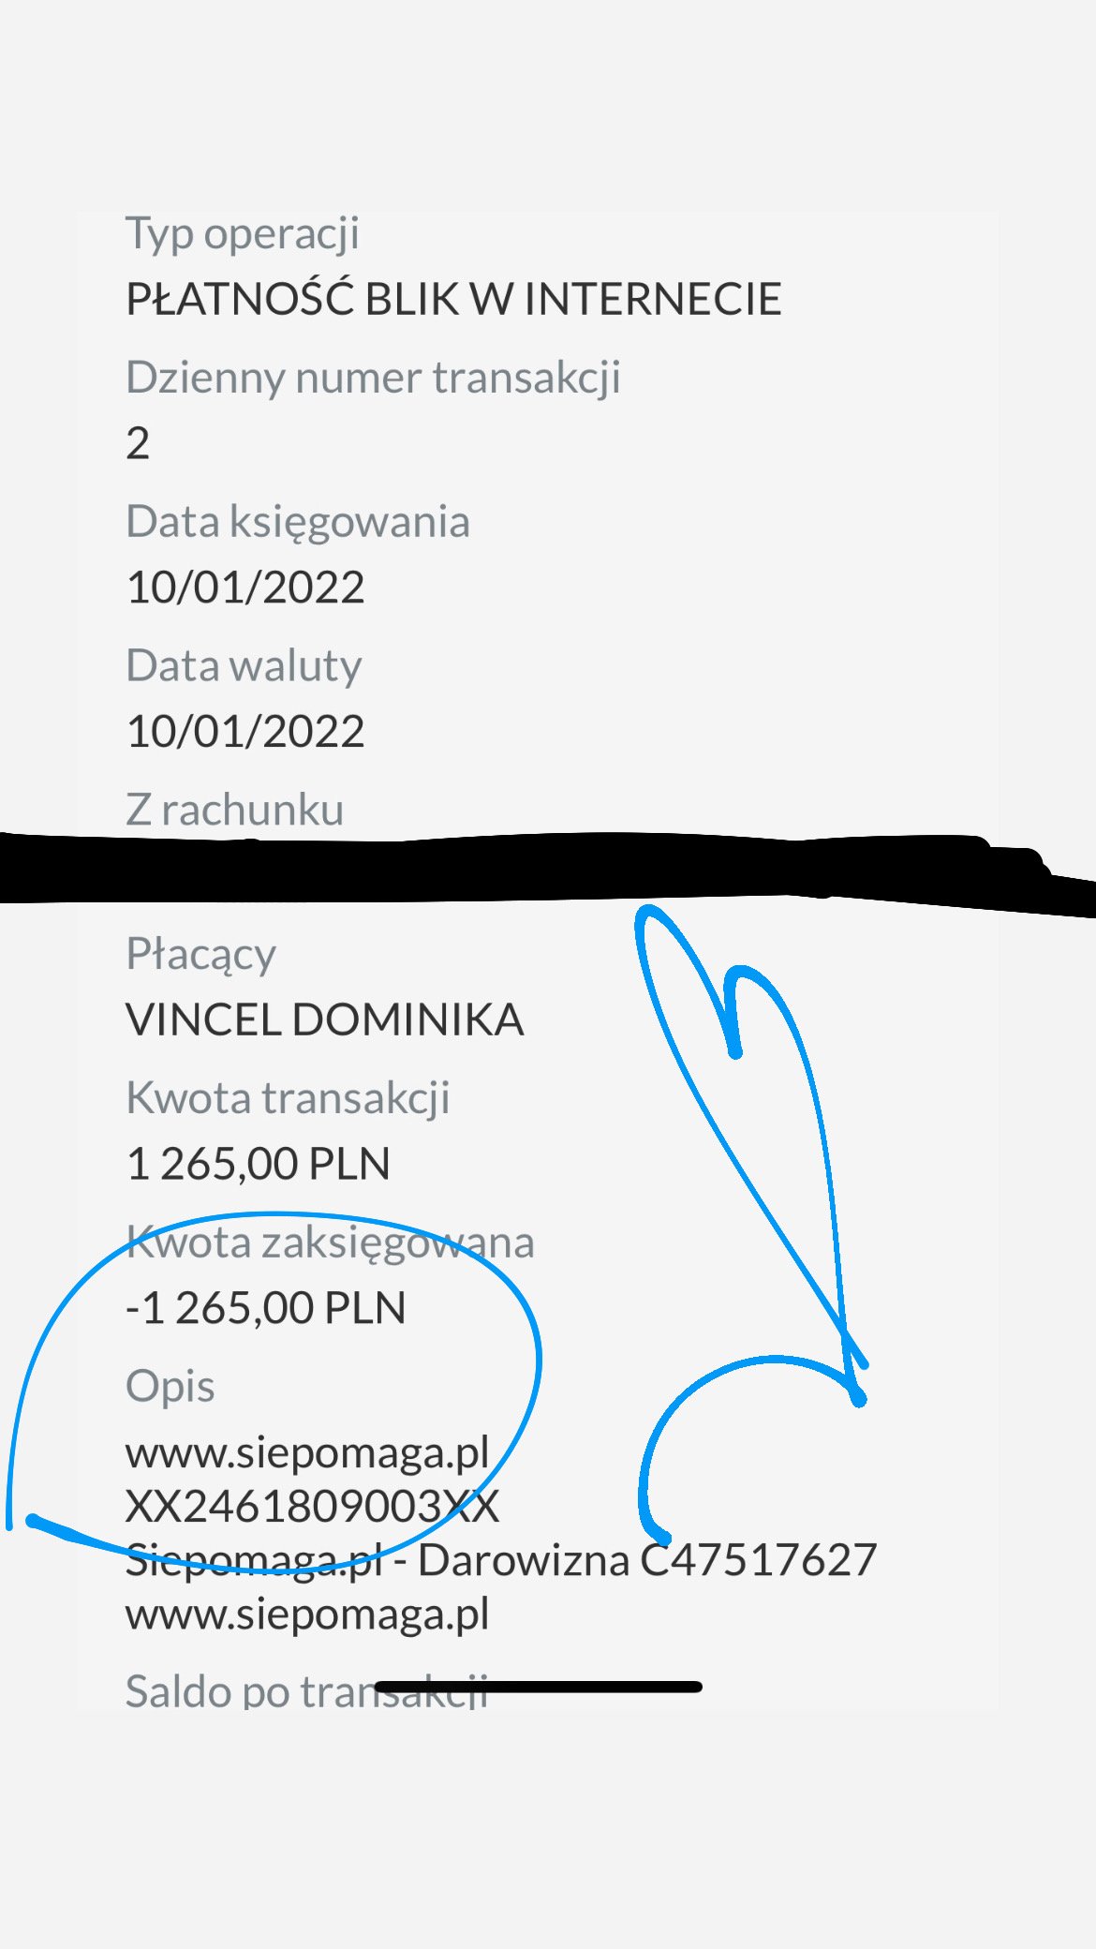Open the first www.siepomaga.pl link

click(307, 1454)
